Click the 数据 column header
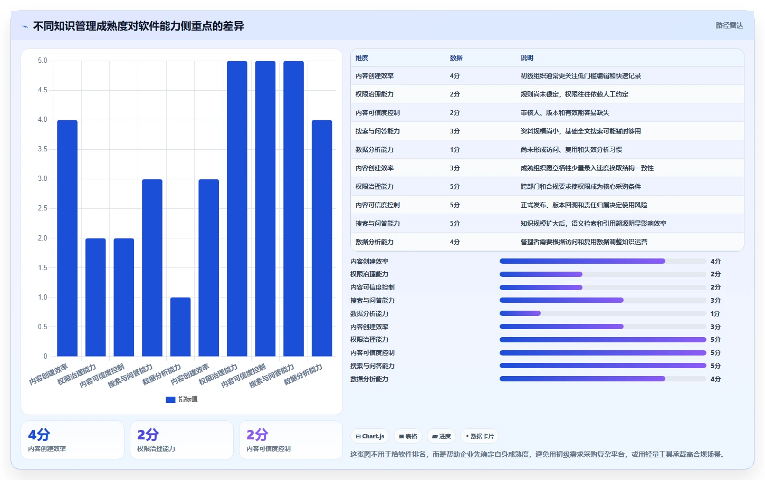765x480 pixels. (456, 58)
